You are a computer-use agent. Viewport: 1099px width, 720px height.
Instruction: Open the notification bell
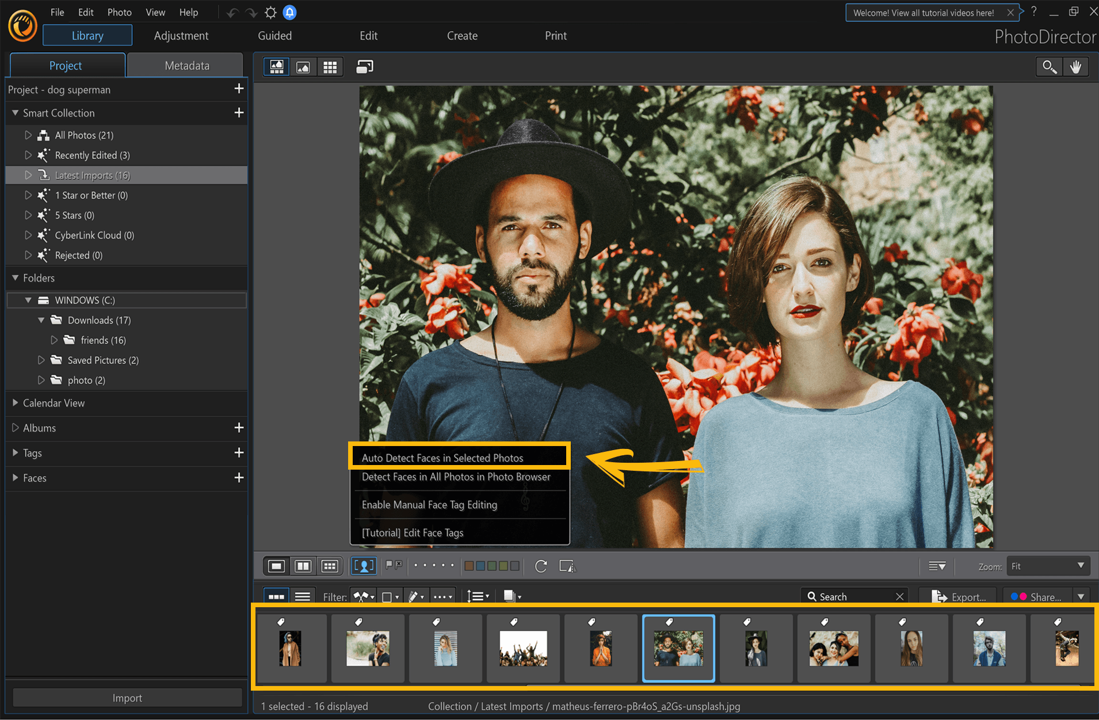coord(289,12)
